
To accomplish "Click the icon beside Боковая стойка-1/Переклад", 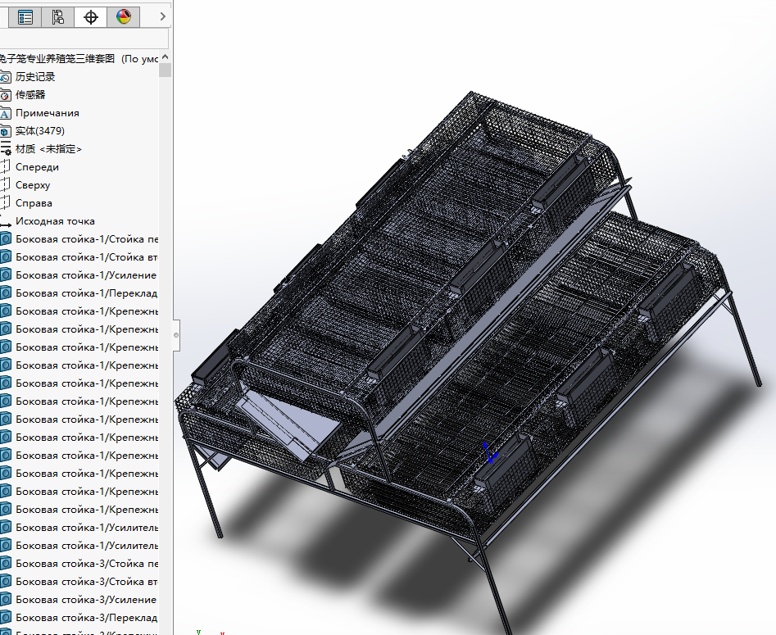I will (5, 293).
